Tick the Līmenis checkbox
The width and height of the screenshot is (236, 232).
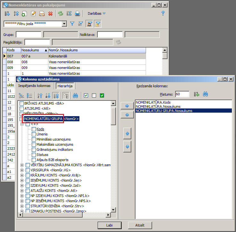pyautogui.click(x=34, y=134)
